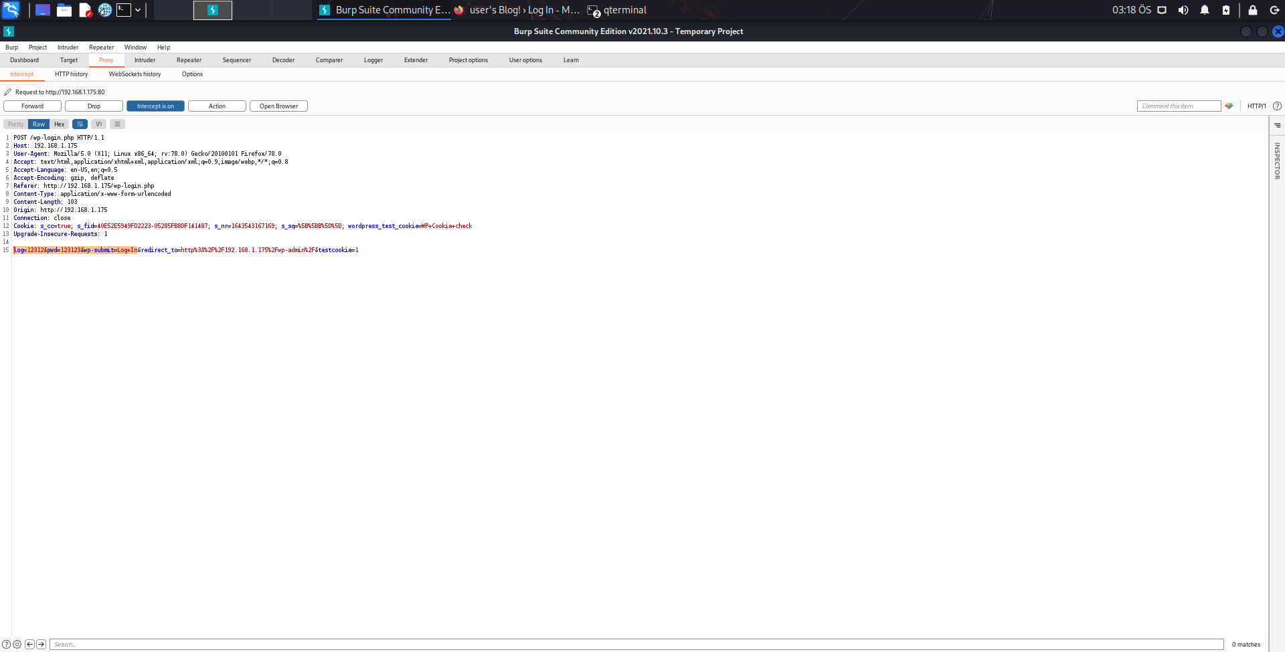Toggle the Intercept is on button
Viewport: 1285px width, 652px height.
(x=155, y=106)
